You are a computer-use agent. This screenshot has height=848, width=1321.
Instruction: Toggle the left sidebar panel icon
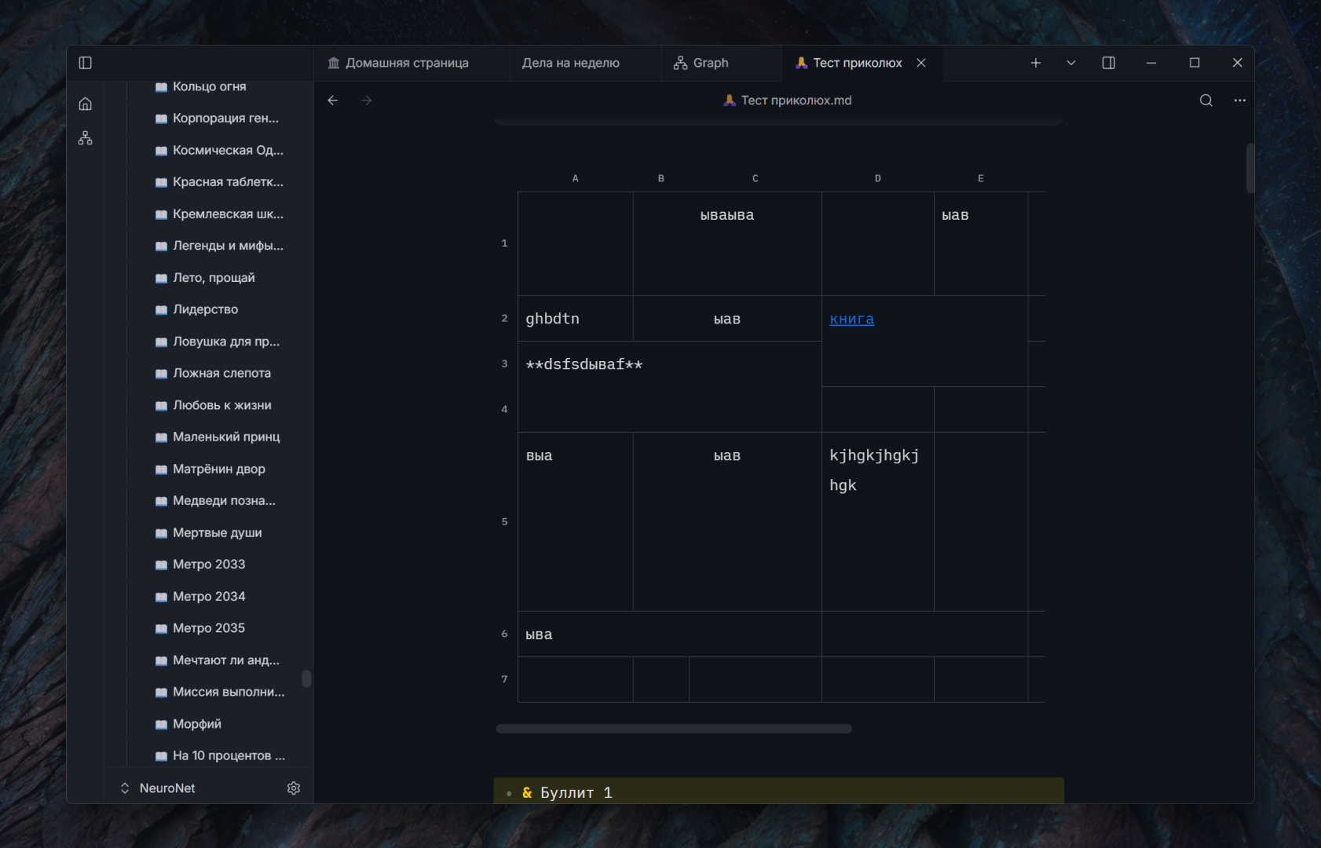[86, 63]
